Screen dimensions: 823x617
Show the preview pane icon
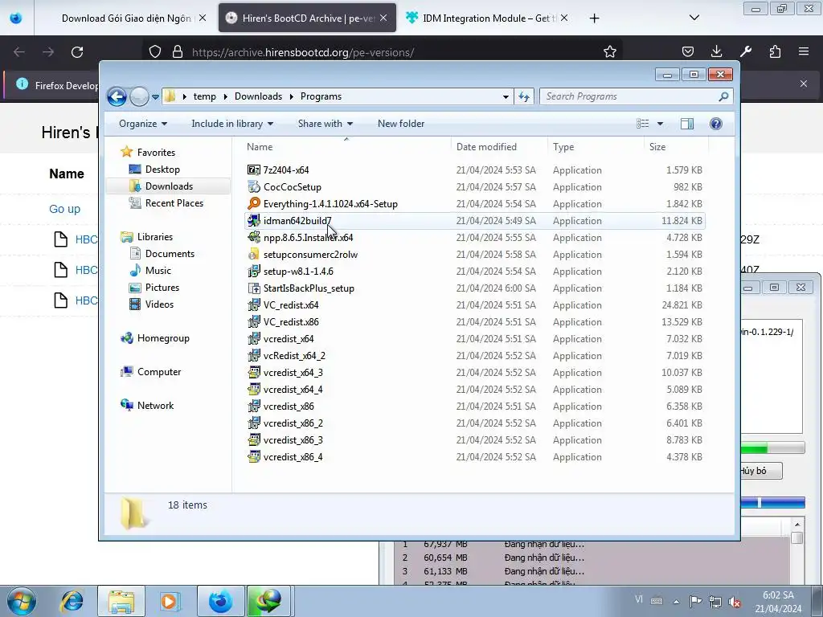pos(686,124)
